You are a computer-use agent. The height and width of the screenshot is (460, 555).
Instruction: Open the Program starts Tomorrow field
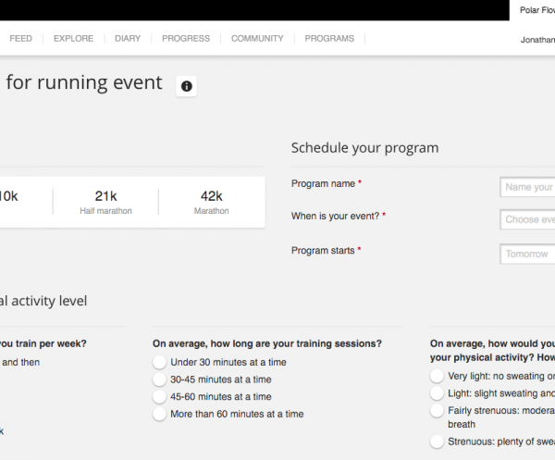pos(527,254)
